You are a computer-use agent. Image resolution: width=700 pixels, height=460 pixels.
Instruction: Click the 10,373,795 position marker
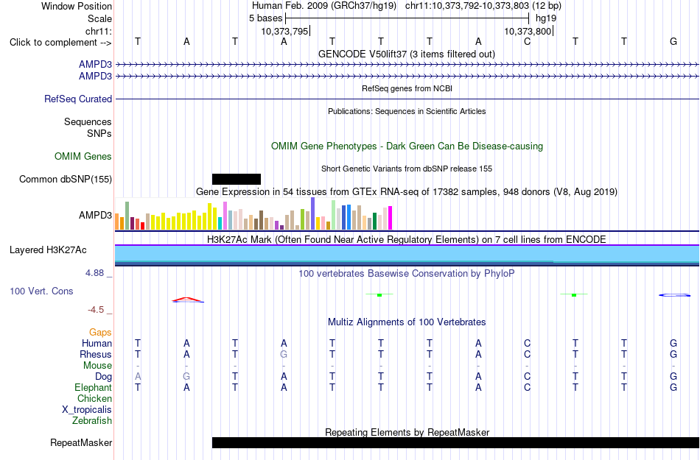[x=285, y=31]
